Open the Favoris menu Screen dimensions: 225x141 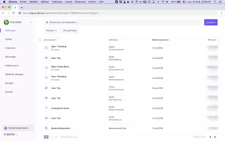point(69,2)
